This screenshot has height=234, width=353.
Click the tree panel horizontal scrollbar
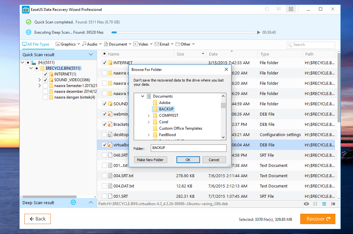pos(50,197)
